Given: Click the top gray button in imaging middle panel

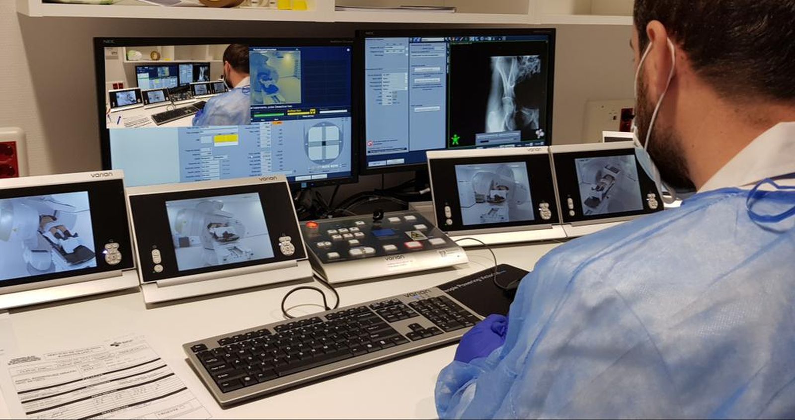Looking at the screenshot, I should 427,69.
